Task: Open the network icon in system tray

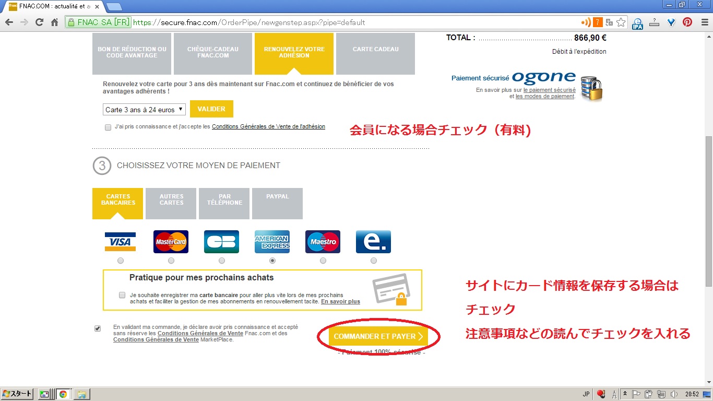Action: [x=662, y=394]
